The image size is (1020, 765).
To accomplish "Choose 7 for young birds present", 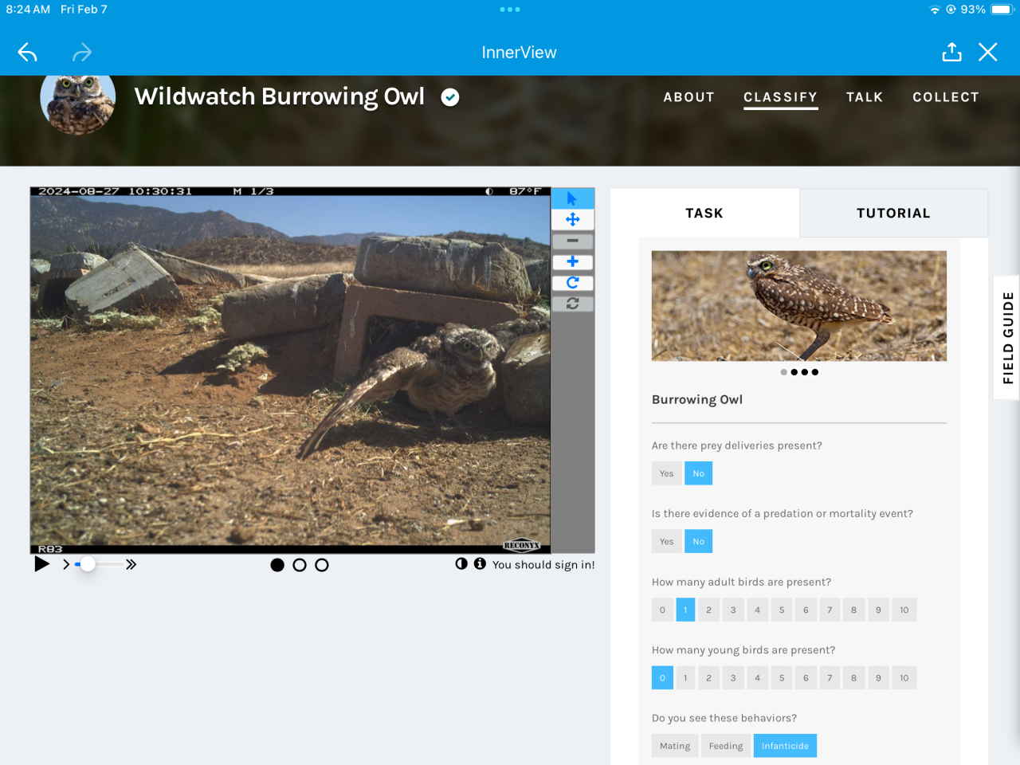I will coord(830,678).
